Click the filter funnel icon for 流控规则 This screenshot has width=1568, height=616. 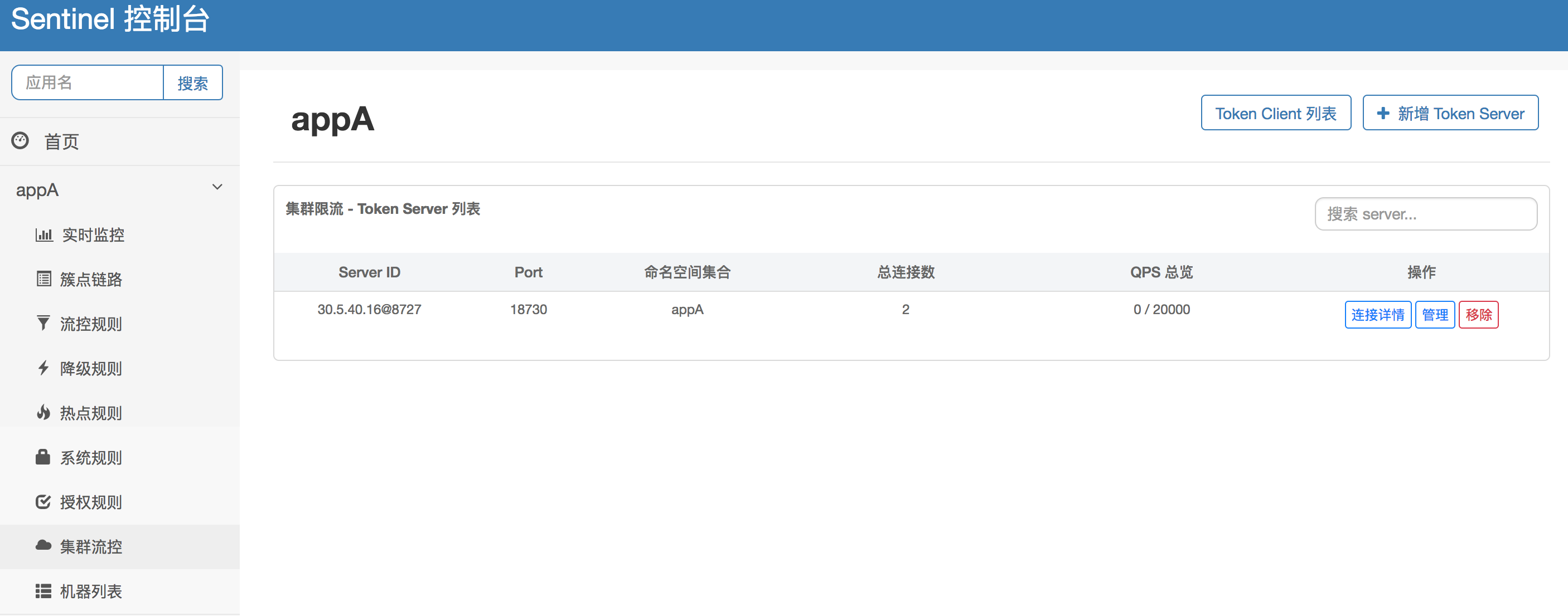pos(43,323)
